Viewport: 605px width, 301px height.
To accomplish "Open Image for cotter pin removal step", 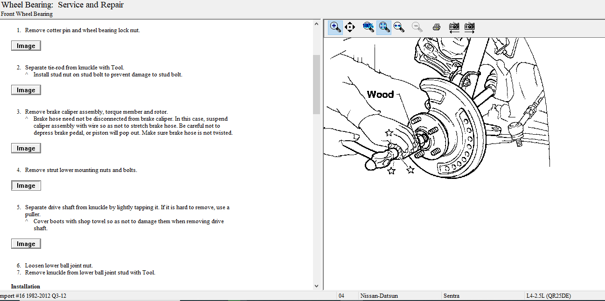I will tap(26, 46).
